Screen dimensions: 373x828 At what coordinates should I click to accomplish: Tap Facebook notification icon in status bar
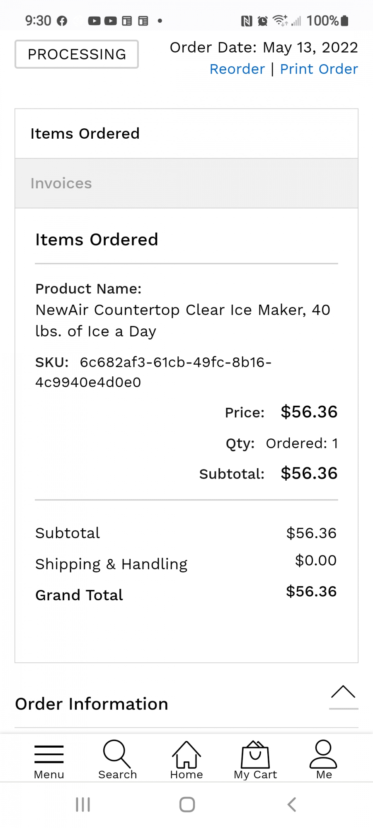tap(62, 21)
